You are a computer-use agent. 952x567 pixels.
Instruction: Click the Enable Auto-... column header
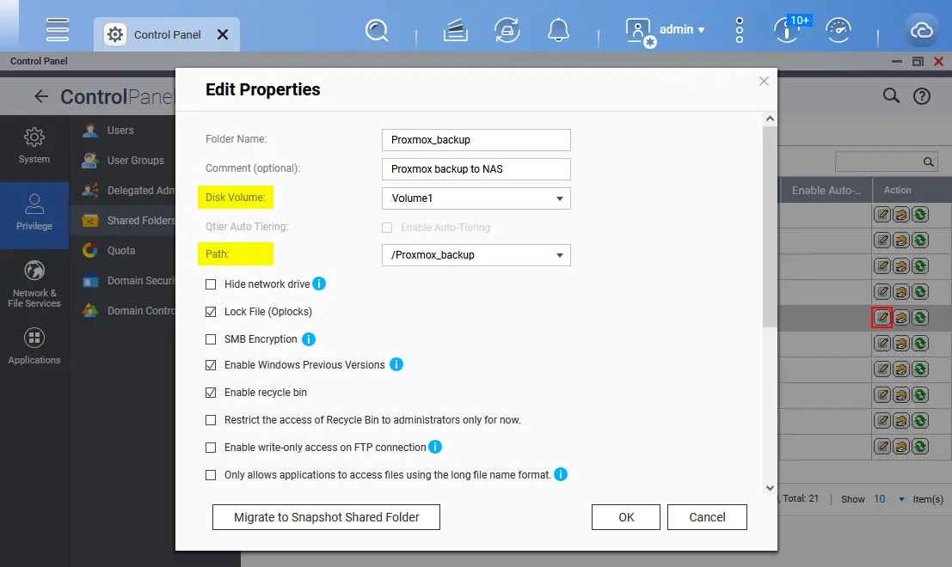coord(826,190)
